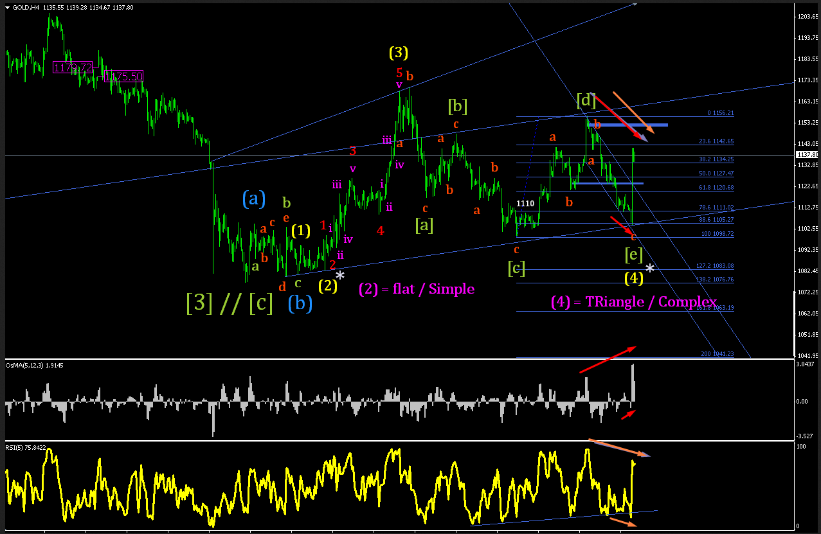The height and width of the screenshot is (534, 821).
Task: Click Fibonacci level 0 1156.21
Action: pos(720,113)
